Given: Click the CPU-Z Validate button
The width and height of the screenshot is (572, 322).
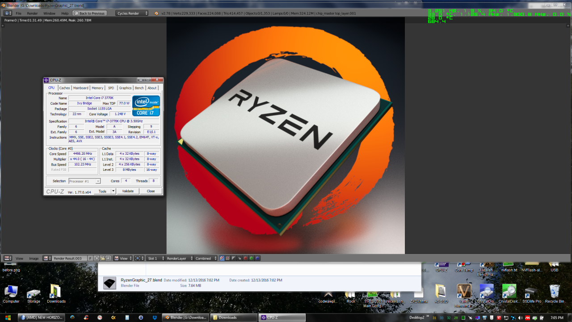Looking at the screenshot, I should click(x=128, y=191).
